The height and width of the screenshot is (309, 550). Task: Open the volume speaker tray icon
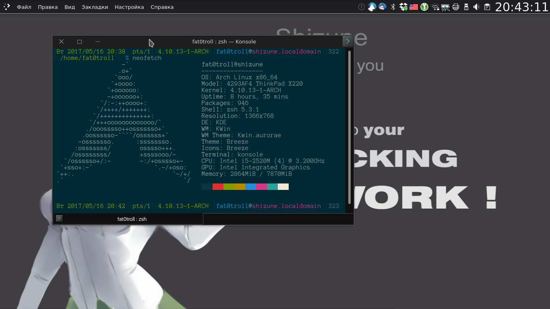(x=477, y=7)
